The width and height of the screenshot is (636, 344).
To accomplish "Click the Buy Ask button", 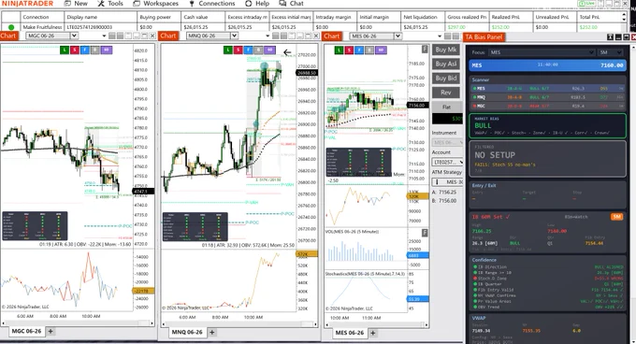I will (x=446, y=64).
